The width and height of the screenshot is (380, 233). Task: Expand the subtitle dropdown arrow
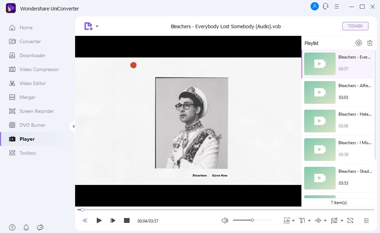click(309, 220)
